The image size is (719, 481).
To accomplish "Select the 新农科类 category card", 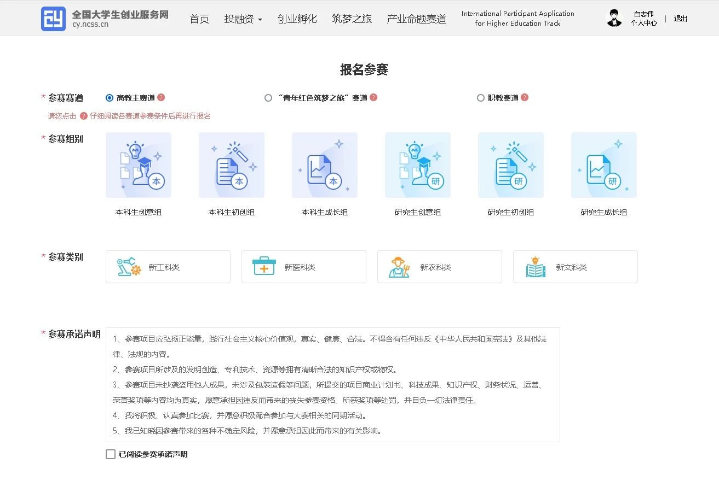I will (x=440, y=267).
